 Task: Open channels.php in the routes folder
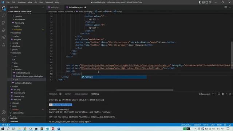(19, 93)
